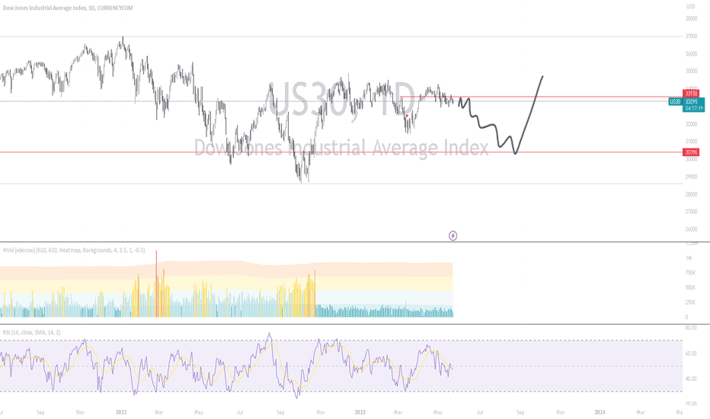The height and width of the screenshot is (419, 710).
Task: Select the teal US30 symbol label
Action: tap(675, 102)
